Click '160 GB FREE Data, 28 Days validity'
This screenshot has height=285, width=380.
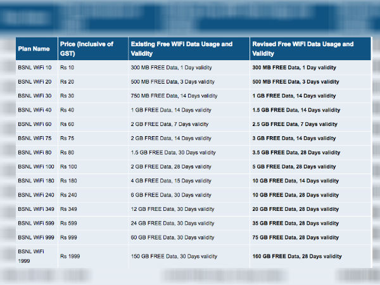click(x=297, y=256)
